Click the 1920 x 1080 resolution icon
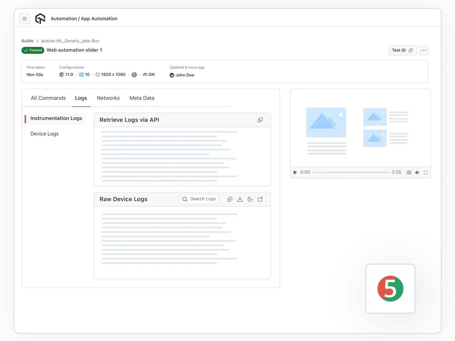The image size is (455, 341). click(x=98, y=75)
